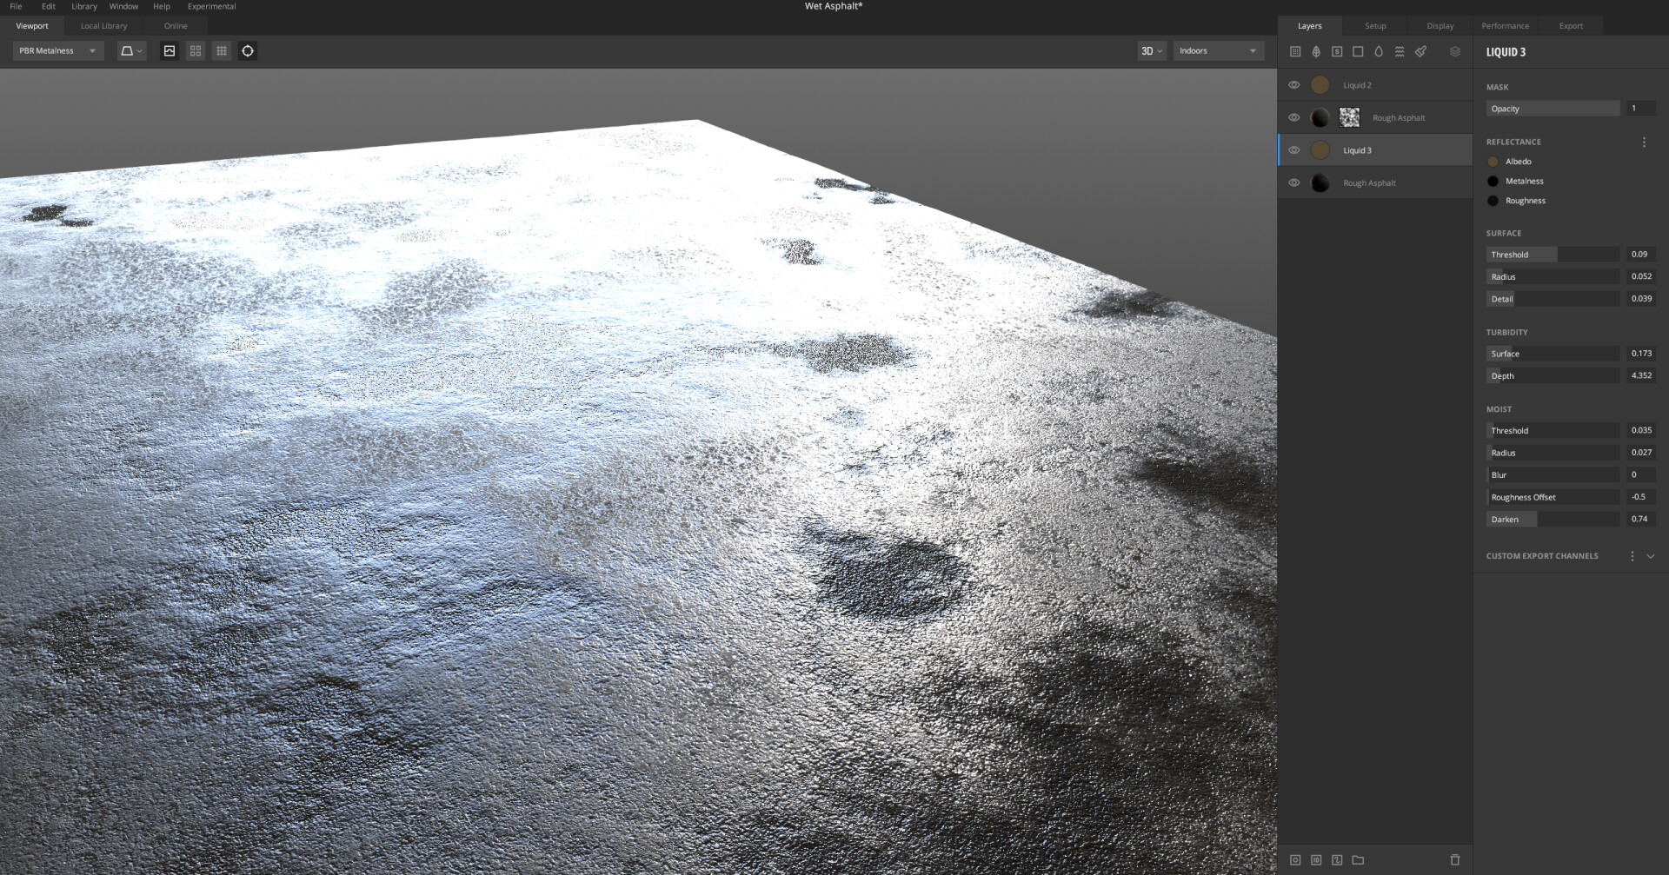The image size is (1669, 875).
Task: Open the Paint layer tool
Action: coord(1421,51)
